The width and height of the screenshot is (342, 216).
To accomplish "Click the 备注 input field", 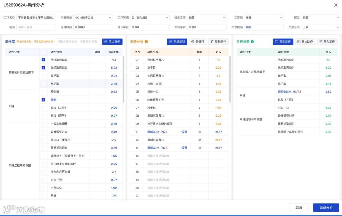I will pos(36,27).
